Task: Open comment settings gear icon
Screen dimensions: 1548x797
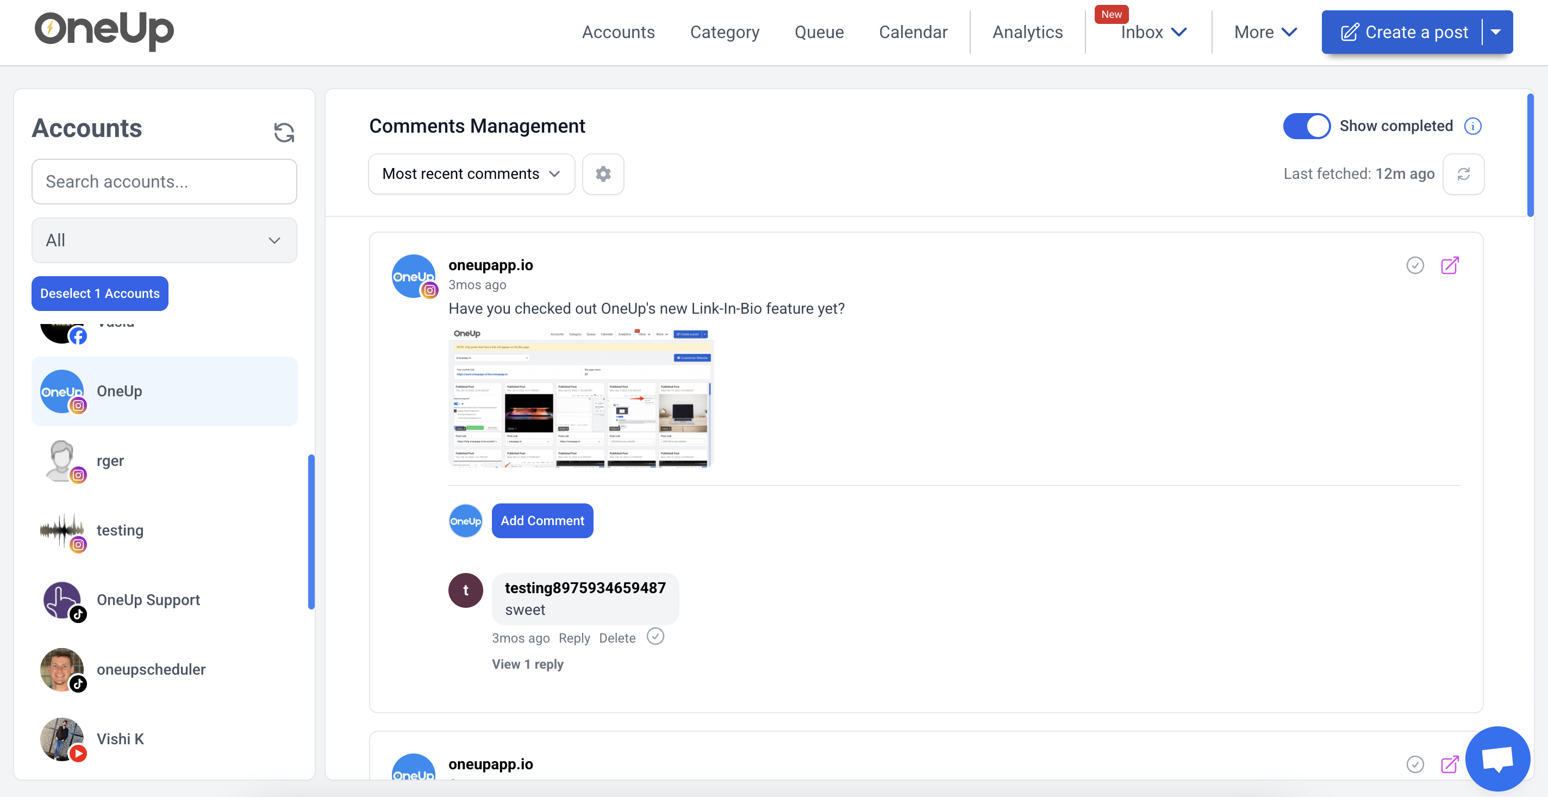Action: pos(603,175)
